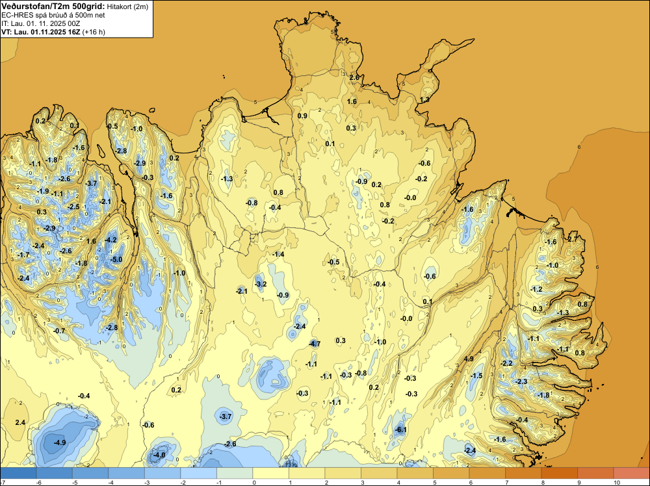Screen dimensions: 650x486
Task: Click the positive 4.9 temperature value
Action: pos(469,359)
